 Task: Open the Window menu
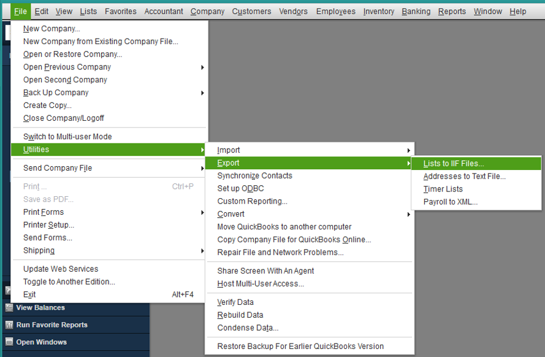(x=487, y=12)
